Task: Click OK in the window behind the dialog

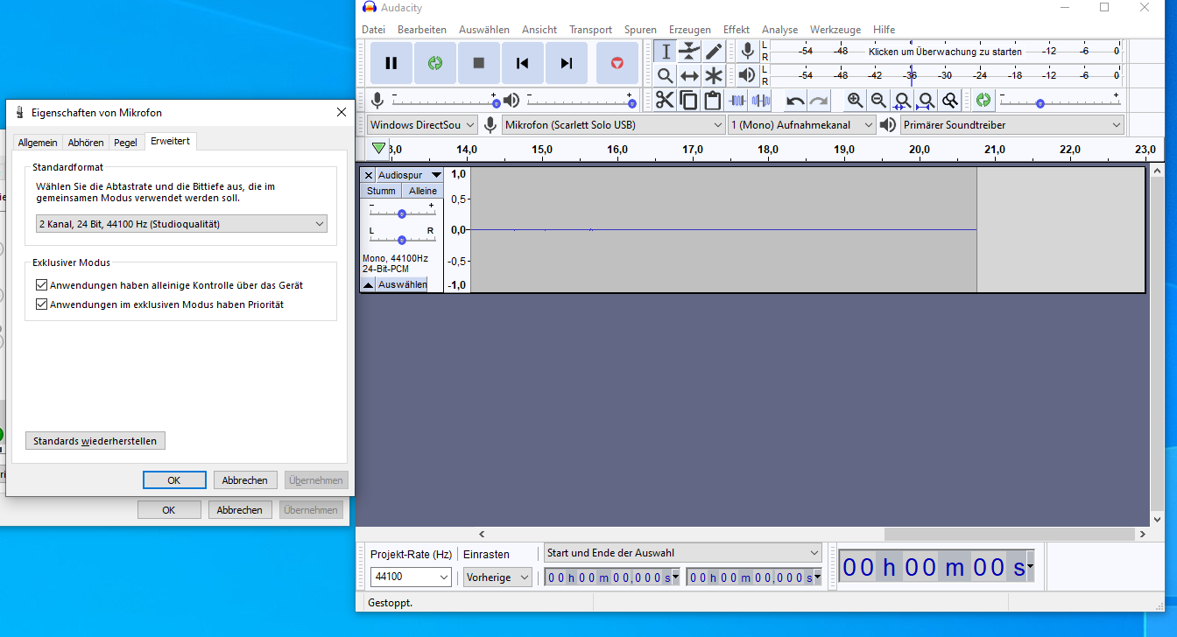Action: tap(169, 510)
